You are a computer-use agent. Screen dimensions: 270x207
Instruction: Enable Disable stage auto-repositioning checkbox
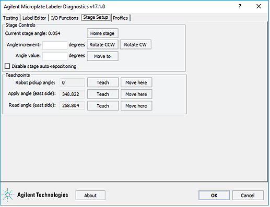coord(7,66)
